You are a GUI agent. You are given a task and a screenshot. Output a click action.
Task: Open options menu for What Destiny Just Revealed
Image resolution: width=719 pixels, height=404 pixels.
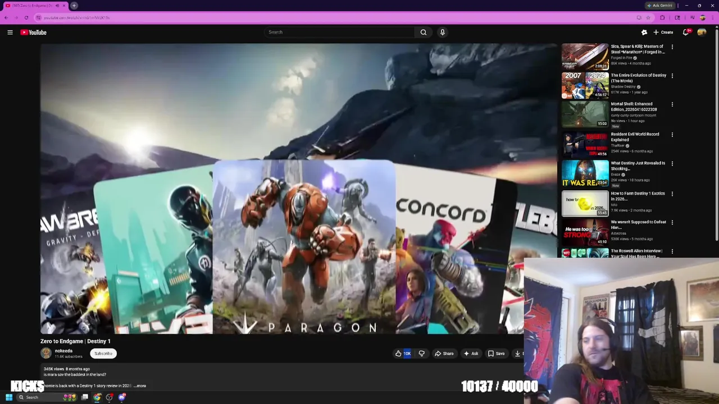coord(672,164)
